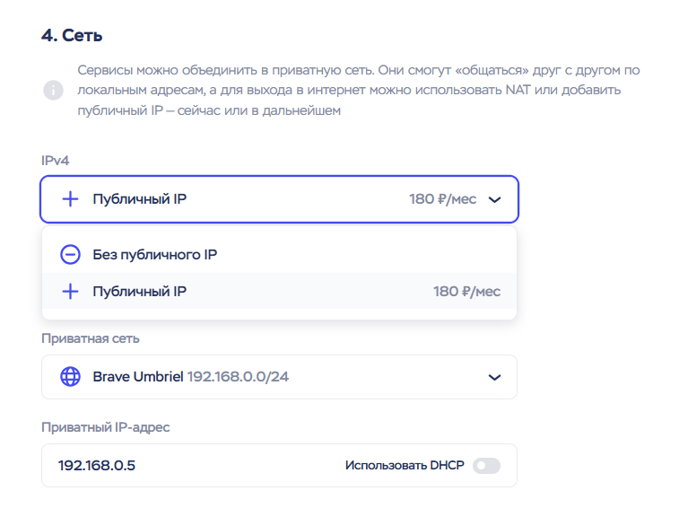Screen dimensions: 679x517
Task: Toggle the Использовать DHCP switch
Action: point(486,466)
